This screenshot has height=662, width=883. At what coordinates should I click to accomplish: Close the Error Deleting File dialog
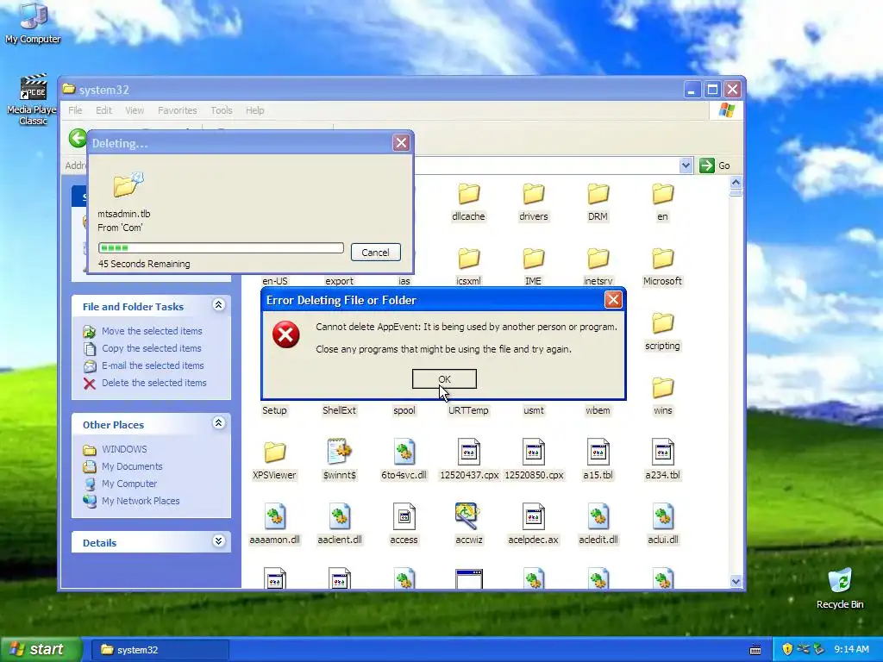click(x=613, y=299)
